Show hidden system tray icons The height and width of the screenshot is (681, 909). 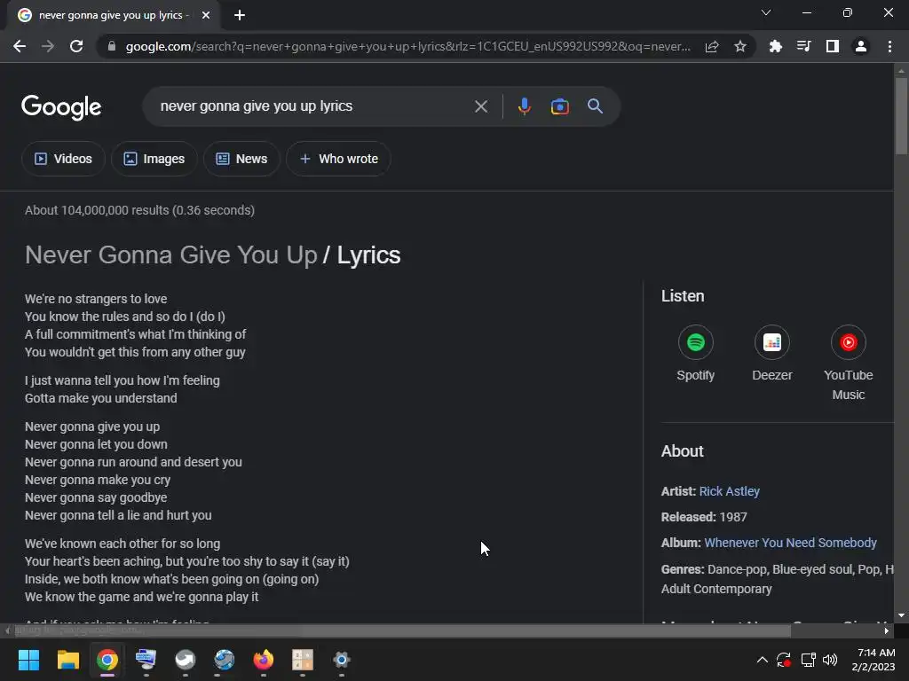(x=763, y=660)
